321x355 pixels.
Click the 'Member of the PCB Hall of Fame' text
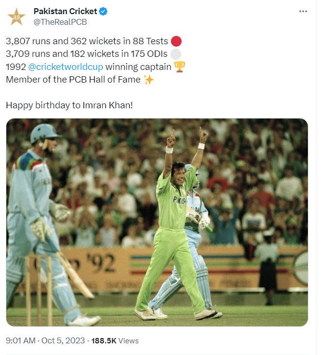(x=73, y=80)
